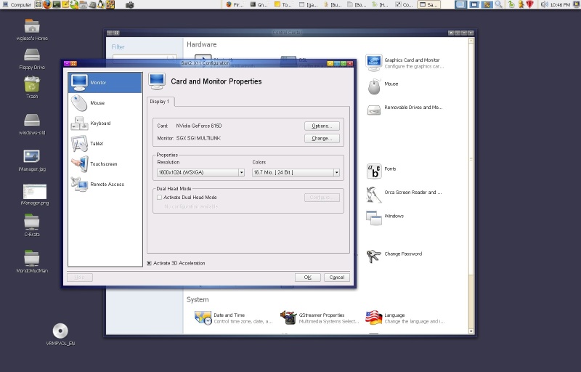Select the Mouse icon in the SaX2 sidebar
581x372 pixels.
79,103
